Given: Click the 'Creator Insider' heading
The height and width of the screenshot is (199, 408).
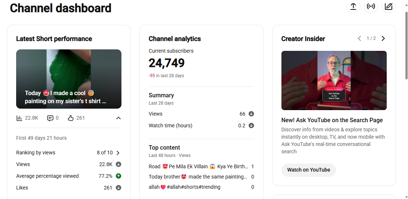Looking at the screenshot, I should (x=303, y=39).
